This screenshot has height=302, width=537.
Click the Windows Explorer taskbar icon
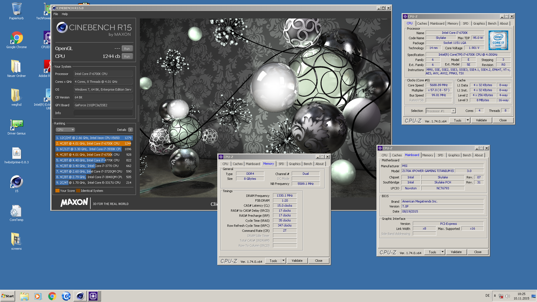point(24,296)
